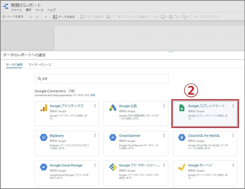This screenshot has width=245, height=189.
Task: Open Google アナリティクス card options menu
Action: coord(95,106)
